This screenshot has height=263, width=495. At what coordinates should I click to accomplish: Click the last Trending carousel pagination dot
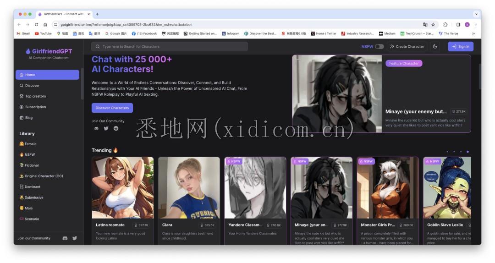[x=467, y=151]
